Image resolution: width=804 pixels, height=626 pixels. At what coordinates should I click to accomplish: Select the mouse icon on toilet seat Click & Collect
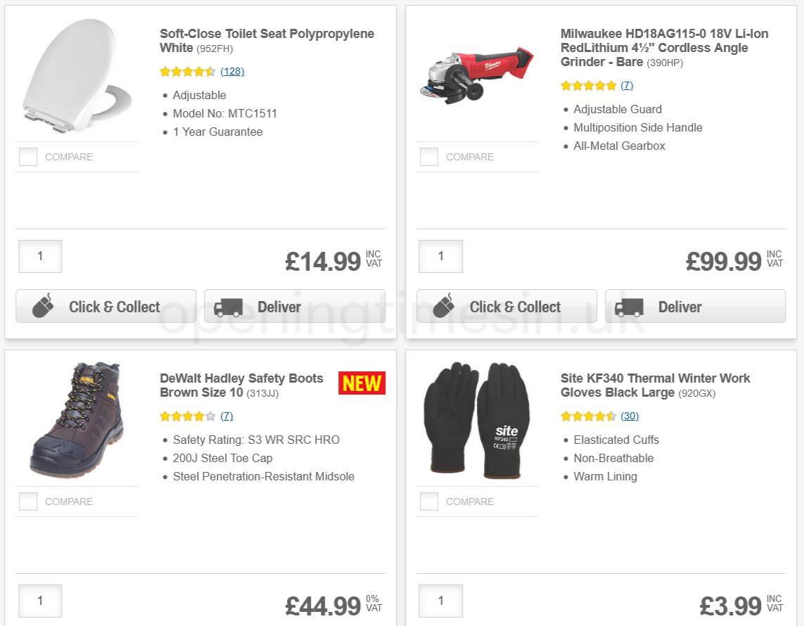pyautogui.click(x=44, y=305)
